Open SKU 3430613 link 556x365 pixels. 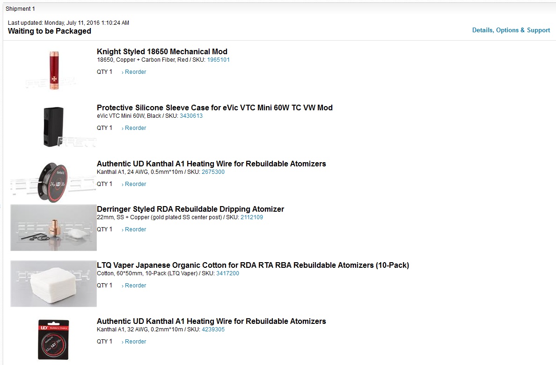[191, 116]
